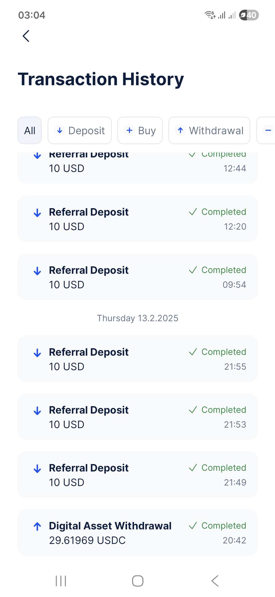This screenshot has height=597, width=275.
Task: Open Referral Deposit completed at 12:20
Action: point(137,219)
